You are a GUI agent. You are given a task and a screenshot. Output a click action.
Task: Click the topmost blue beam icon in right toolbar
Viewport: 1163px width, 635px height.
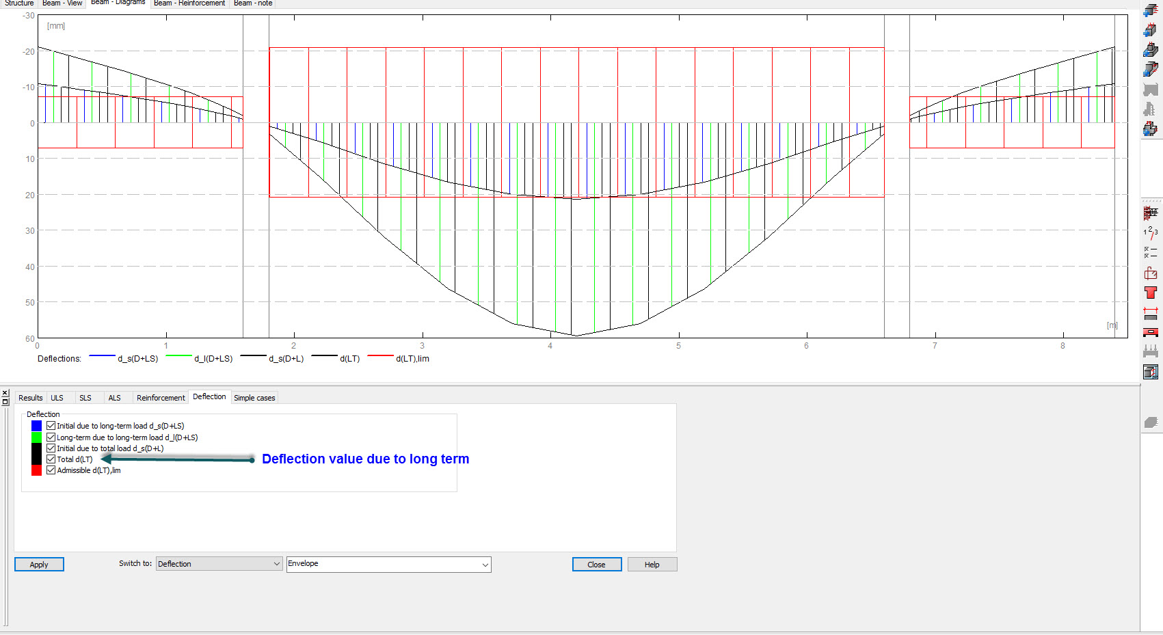pyautogui.click(x=1151, y=10)
